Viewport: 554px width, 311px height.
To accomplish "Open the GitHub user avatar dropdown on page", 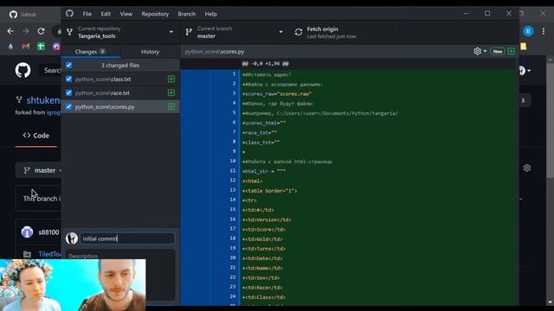I will coord(525,71).
